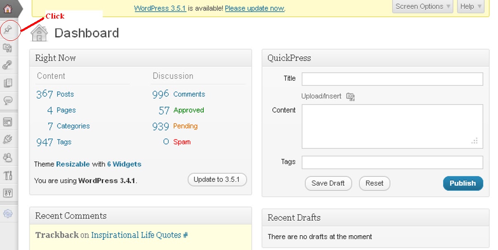Focus the QuickPress Tags field
Image resolution: width=498 pixels, height=250 pixels.
coord(392,162)
